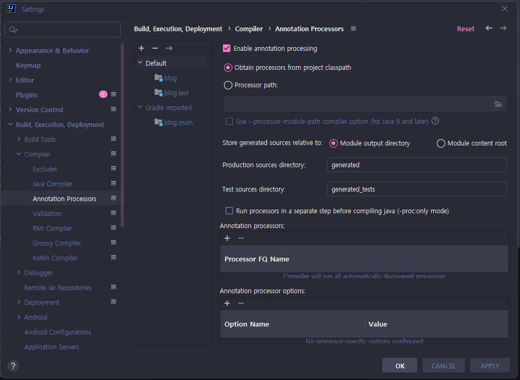The width and height of the screenshot is (520, 380).
Task: Focus the settings search field
Action: (x=62, y=30)
